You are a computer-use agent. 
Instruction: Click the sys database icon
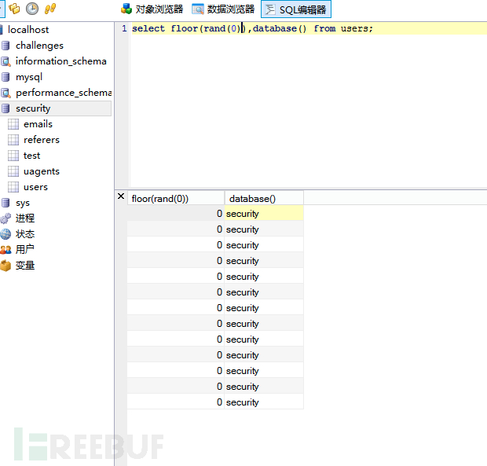[x=5, y=203]
